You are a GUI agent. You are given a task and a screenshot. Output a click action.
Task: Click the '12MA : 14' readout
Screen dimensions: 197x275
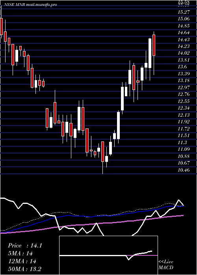22,261
